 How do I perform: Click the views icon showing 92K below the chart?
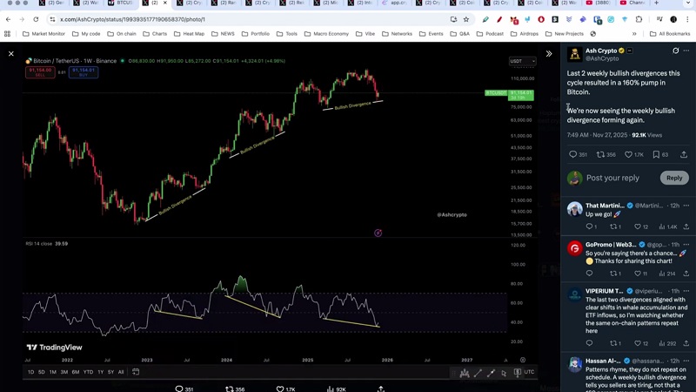point(331,389)
